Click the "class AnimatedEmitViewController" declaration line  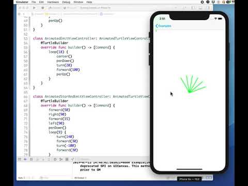pyautogui.click(x=91, y=38)
